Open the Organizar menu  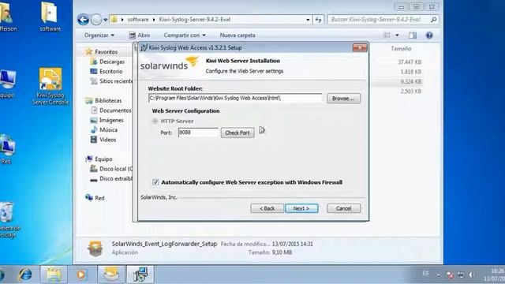coord(99,35)
